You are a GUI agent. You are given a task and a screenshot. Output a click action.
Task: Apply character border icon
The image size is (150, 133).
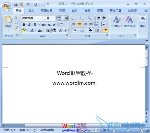(66, 18)
